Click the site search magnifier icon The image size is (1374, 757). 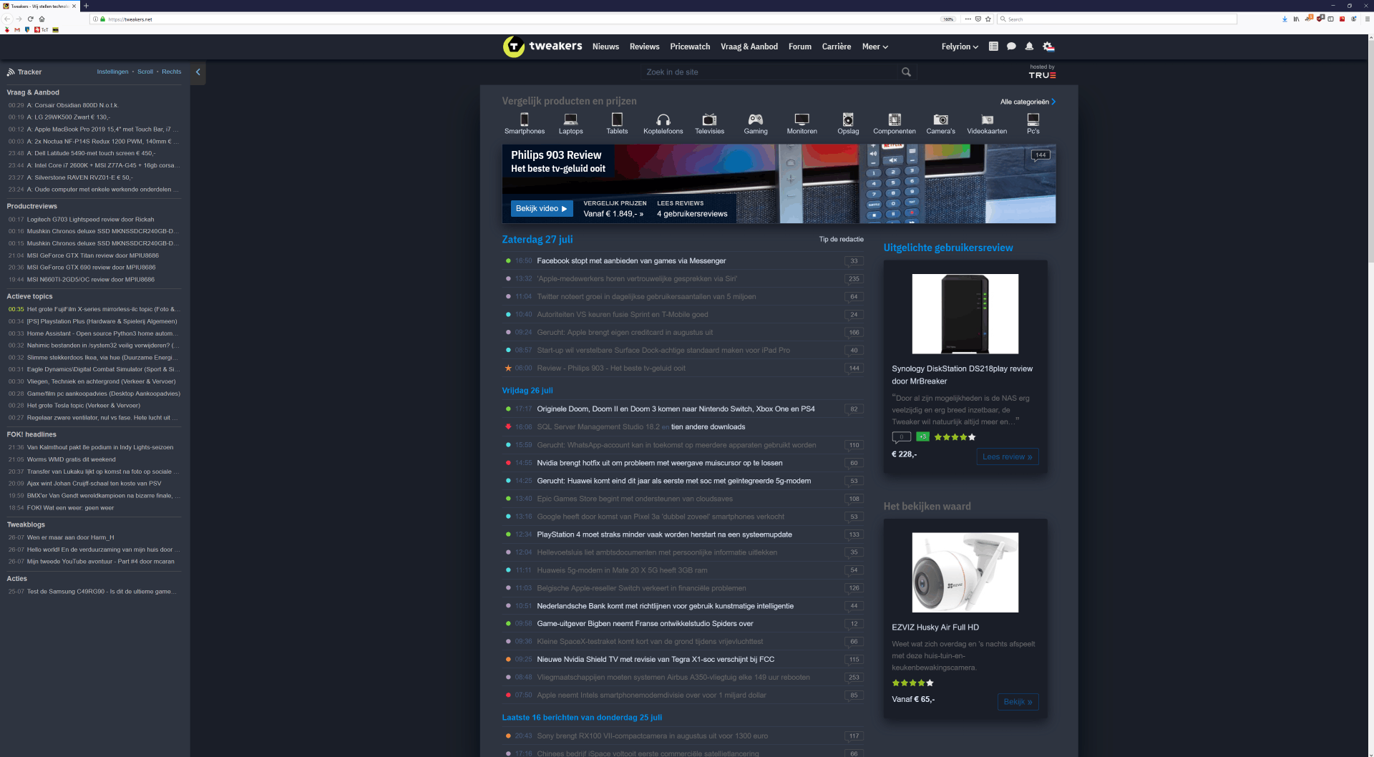906,72
